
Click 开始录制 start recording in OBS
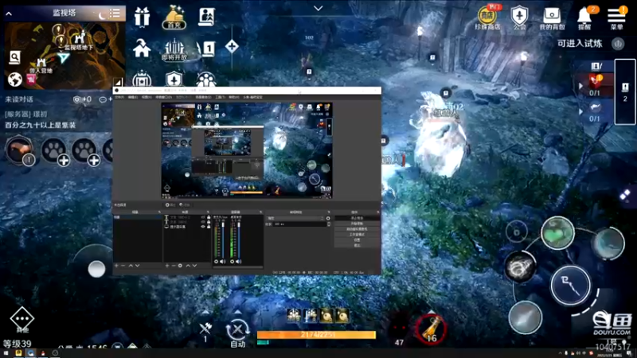click(x=357, y=224)
